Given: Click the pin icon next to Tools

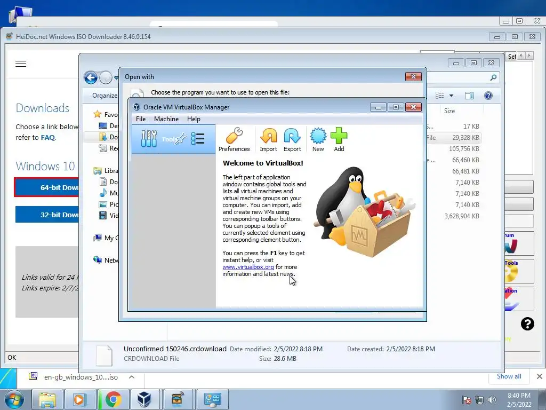Looking at the screenshot, I should [181, 139].
